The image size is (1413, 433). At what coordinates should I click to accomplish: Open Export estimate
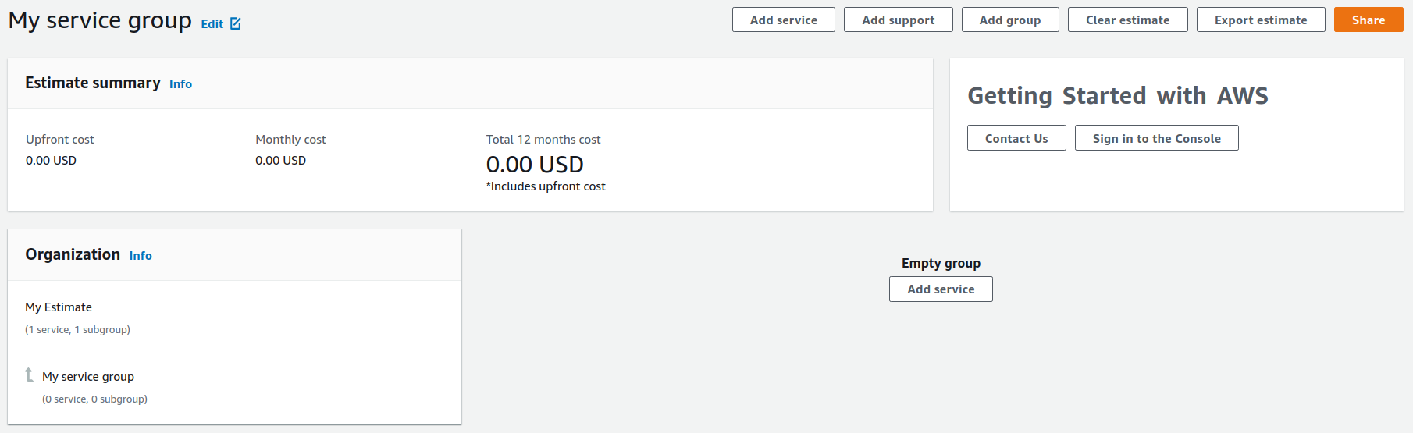coord(1260,20)
